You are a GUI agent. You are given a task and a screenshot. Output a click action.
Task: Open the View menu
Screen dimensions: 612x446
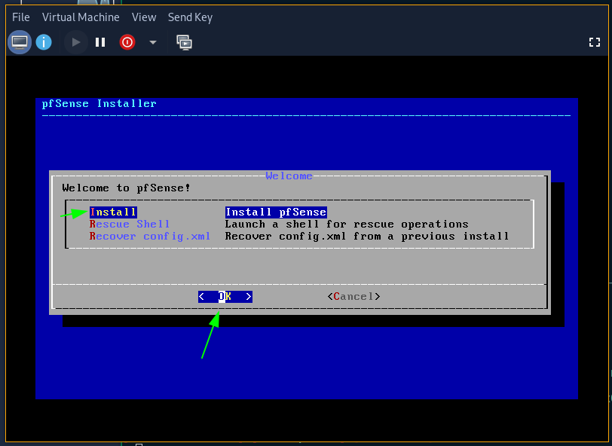(144, 17)
